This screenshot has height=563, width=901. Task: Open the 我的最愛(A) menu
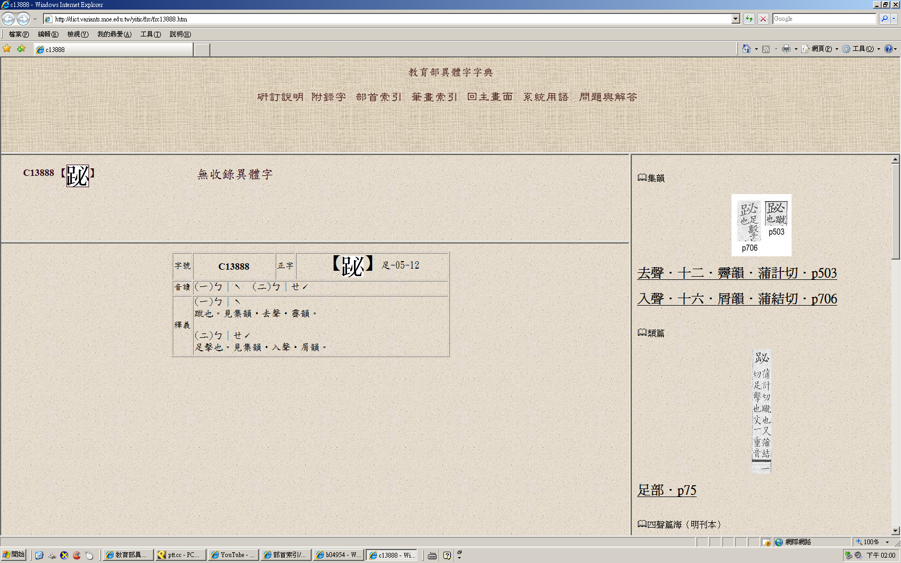pos(114,34)
